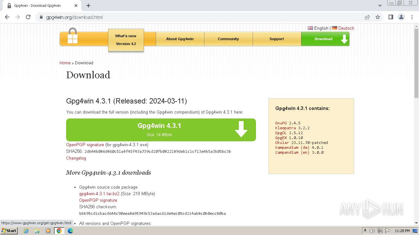Click the Gpg4win 4.3.1 (Released: 2024-03-11) heading

(x=127, y=101)
